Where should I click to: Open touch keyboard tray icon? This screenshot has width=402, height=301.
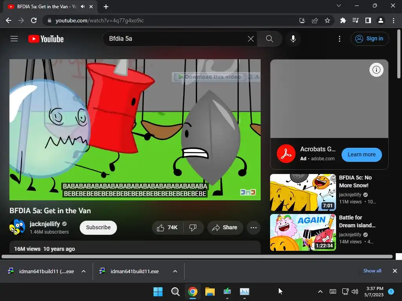pos(333,292)
